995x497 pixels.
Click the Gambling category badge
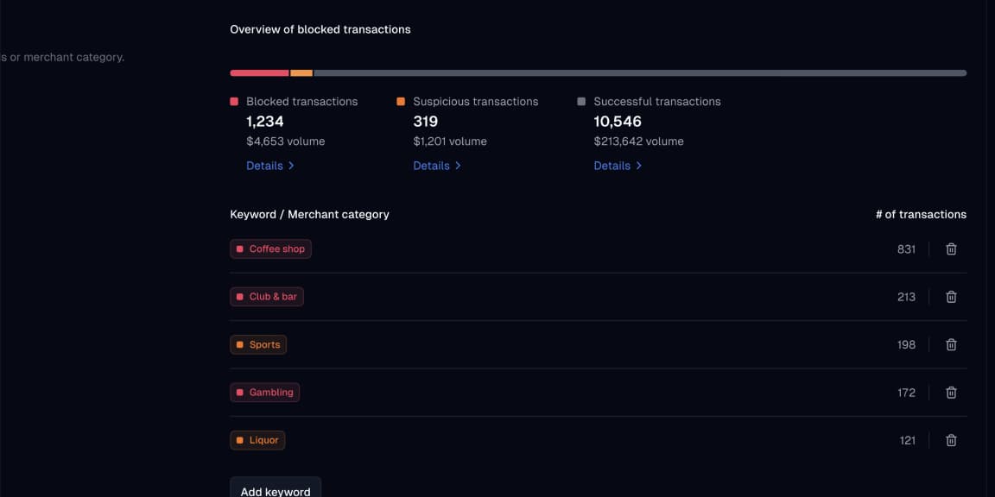pos(264,393)
